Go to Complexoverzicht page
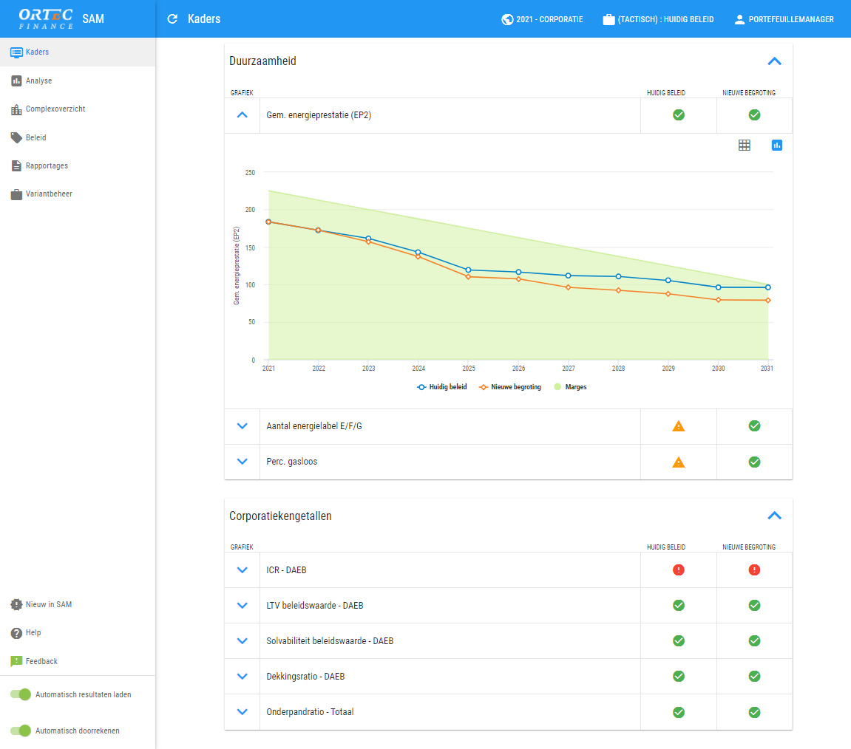This screenshot has height=749, width=851. 55,109
